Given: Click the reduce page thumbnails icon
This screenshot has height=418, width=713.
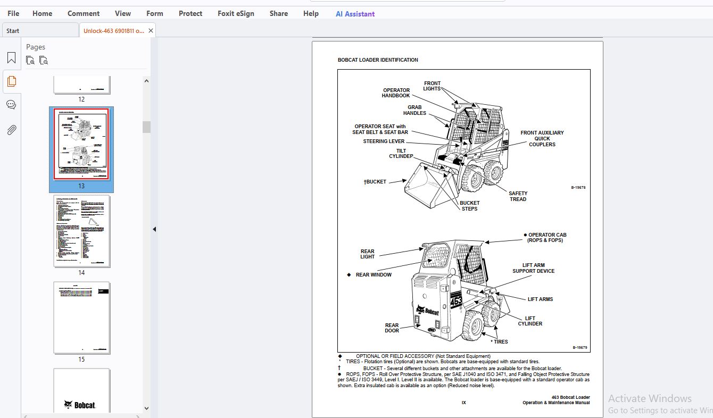Looking at the screenshot, I should [44, 60].
